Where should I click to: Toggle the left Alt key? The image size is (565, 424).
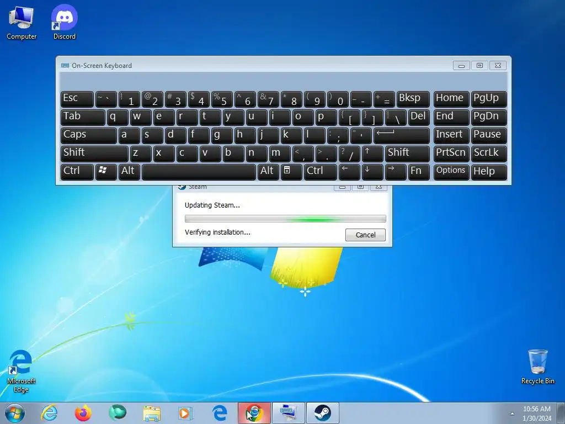click(x=129, y=172)
